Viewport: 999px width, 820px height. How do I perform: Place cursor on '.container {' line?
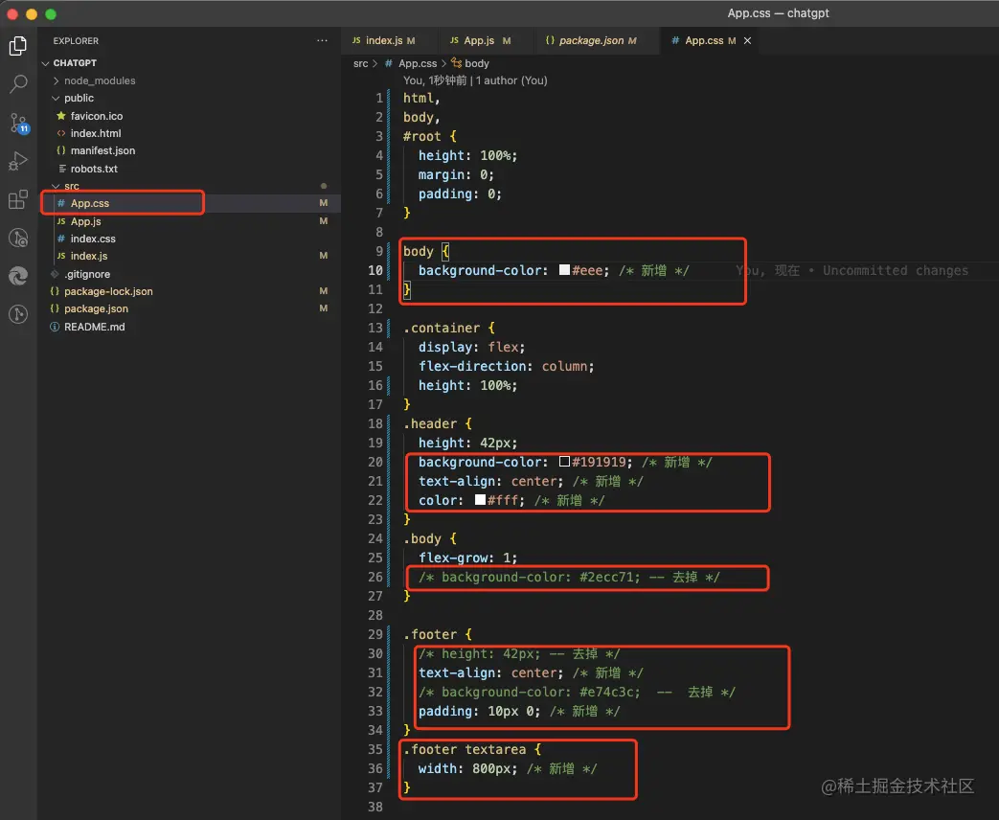coord(448,328)
